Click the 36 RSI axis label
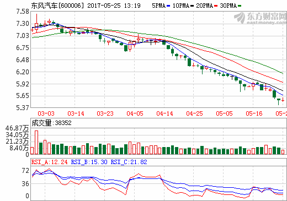Image resolution: width=287 pixels, height=201 pixels. click(x=25, y=184)
